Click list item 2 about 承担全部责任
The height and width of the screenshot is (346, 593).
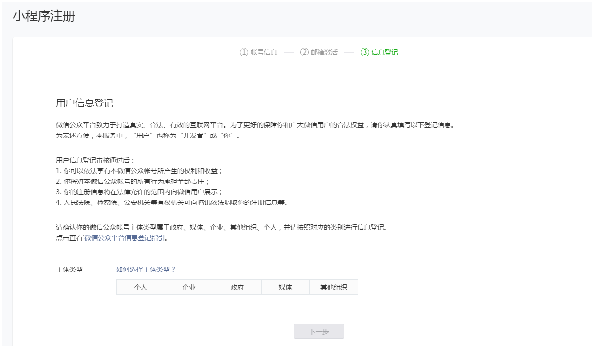coord(133,181)
